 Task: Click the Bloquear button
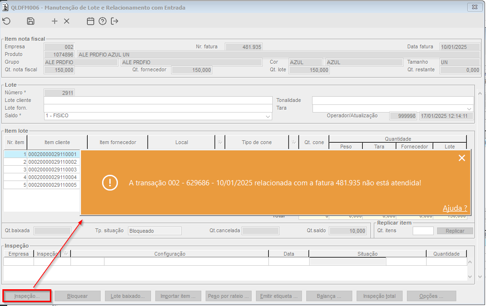(x=78, y=296)
